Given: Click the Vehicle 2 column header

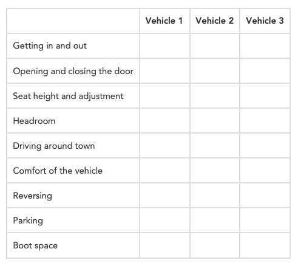Looking at the screenshot, I should click(x=215, y=21).
